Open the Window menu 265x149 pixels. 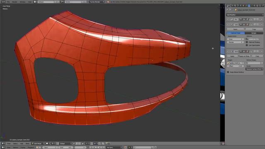(x=22, y=2)
